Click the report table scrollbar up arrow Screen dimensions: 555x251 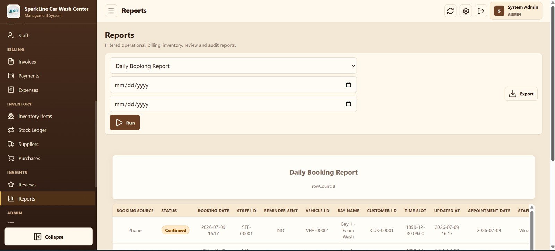click(532, 207)
